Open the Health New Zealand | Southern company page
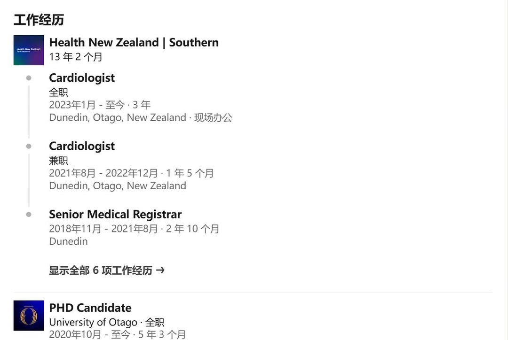The width and height of the screenshot is (508, 340). 134,43
